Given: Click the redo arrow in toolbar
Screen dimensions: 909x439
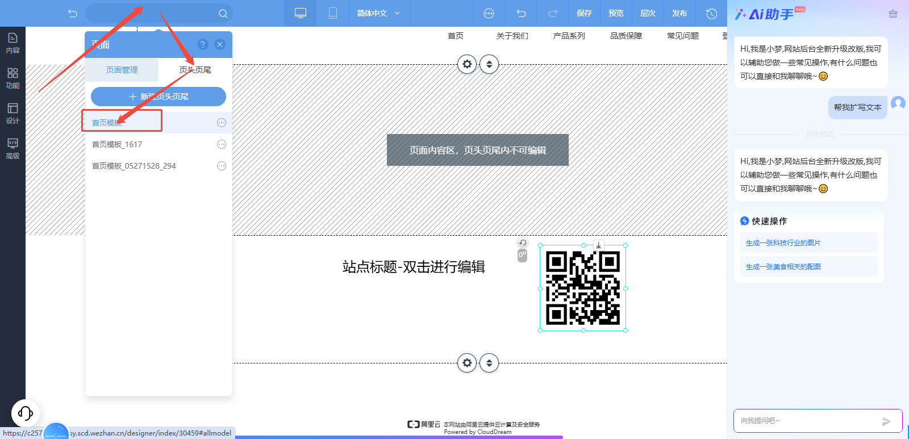Looking at the screenshot, I should (553, 13).
